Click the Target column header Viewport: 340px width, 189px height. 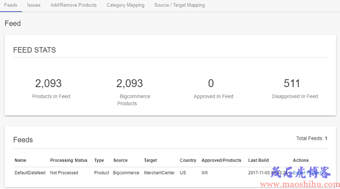pyautogui.click(x=150, y=160)
